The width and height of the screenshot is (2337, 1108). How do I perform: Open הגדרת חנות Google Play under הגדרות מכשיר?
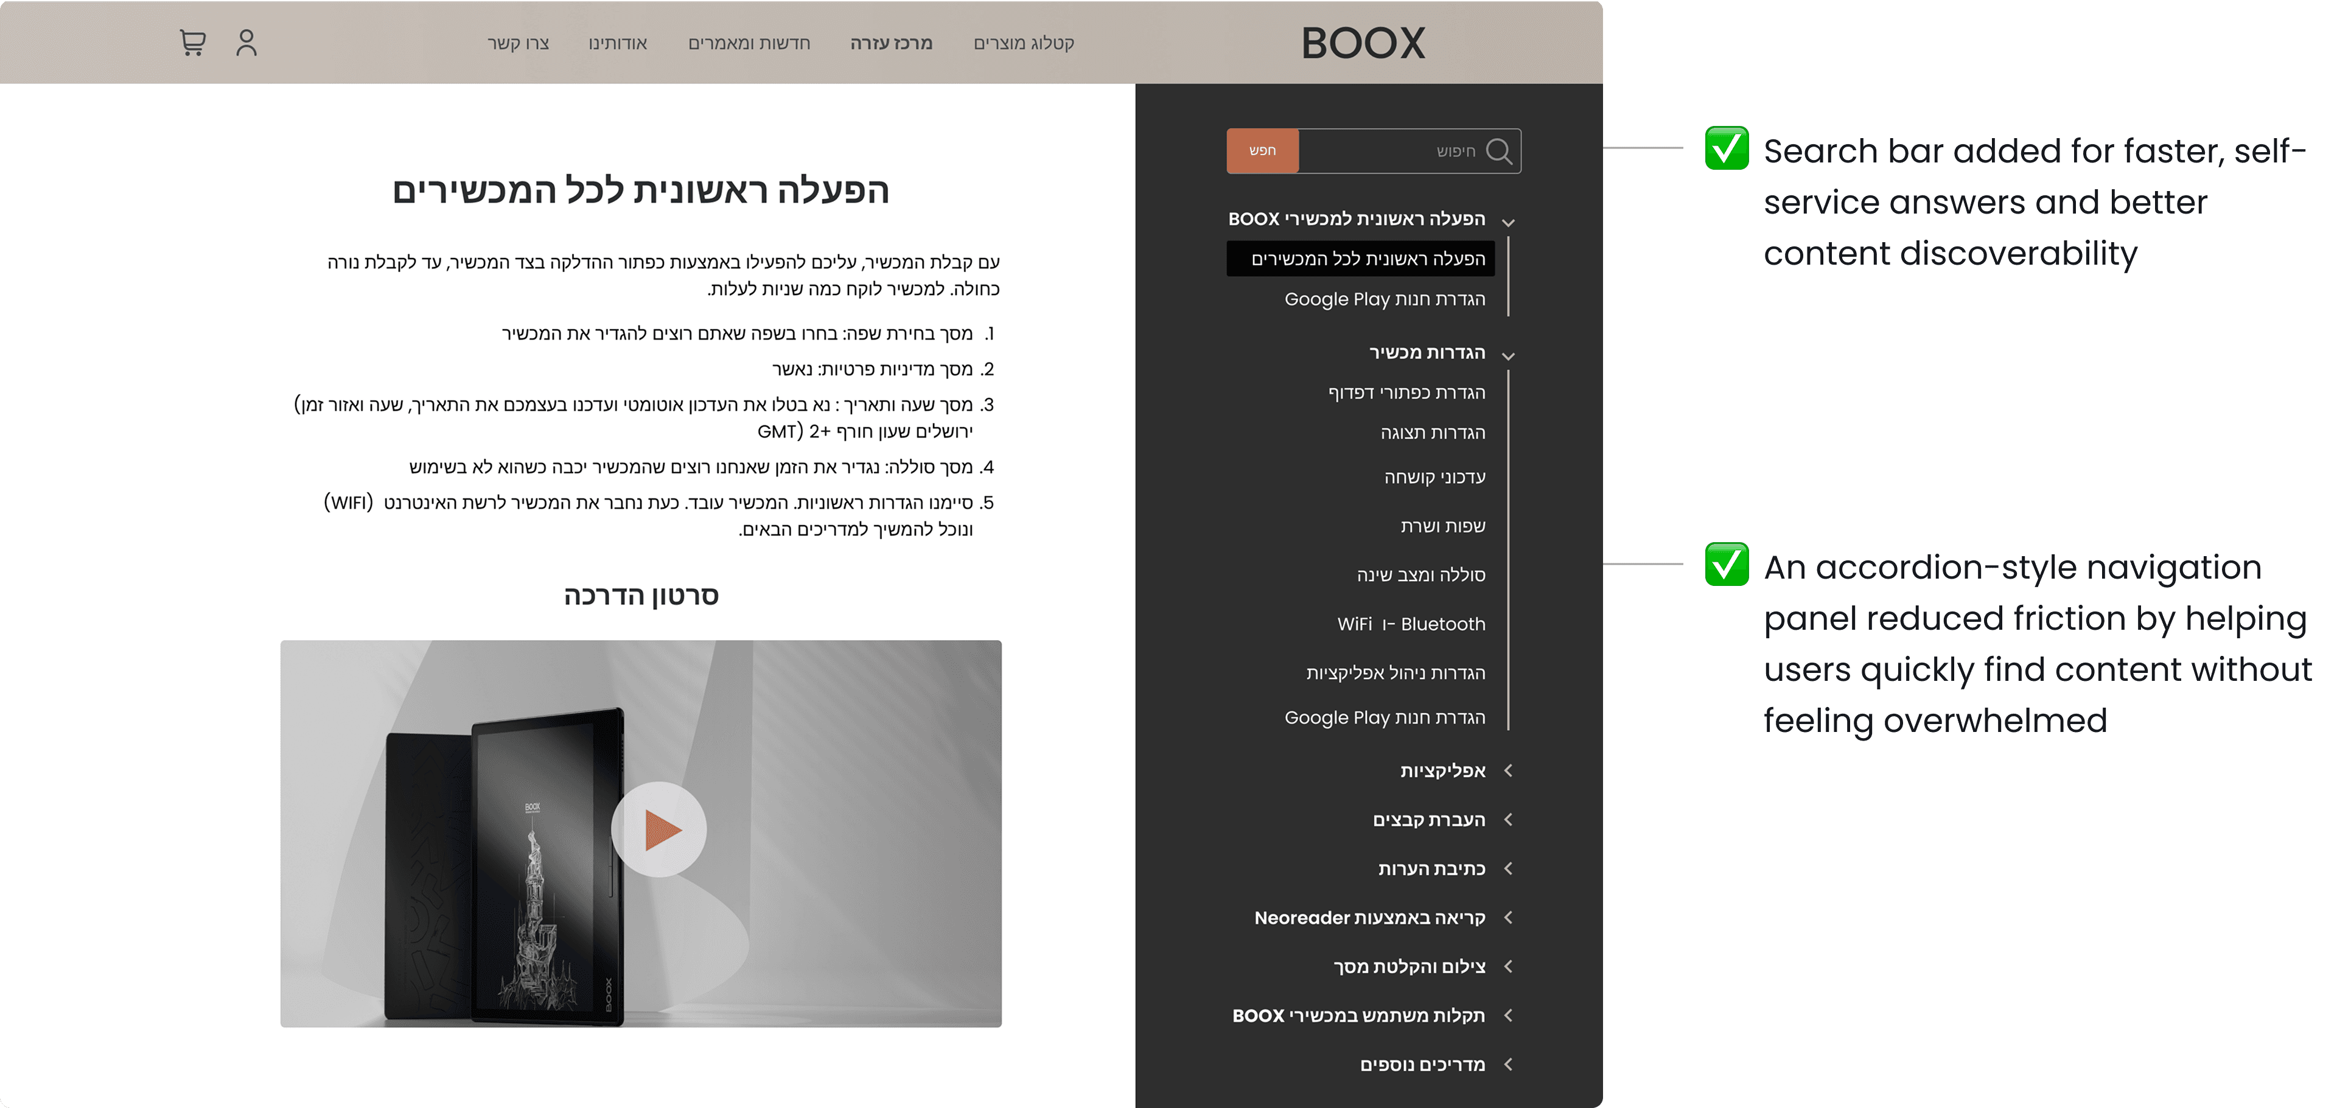click(x=1385, y=718)
